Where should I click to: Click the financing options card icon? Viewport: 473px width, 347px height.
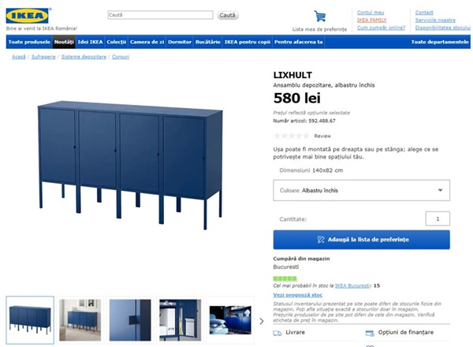coord(370,333)
